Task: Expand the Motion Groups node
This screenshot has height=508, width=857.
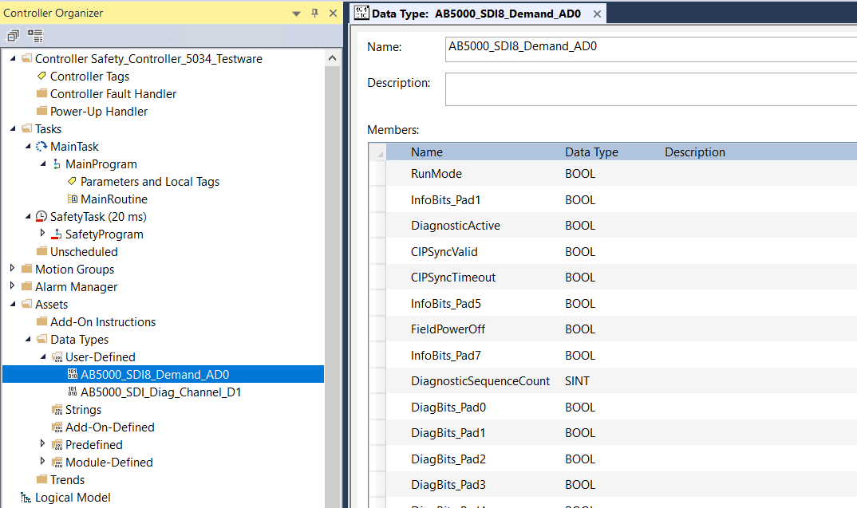Action: tap(10, 269)
